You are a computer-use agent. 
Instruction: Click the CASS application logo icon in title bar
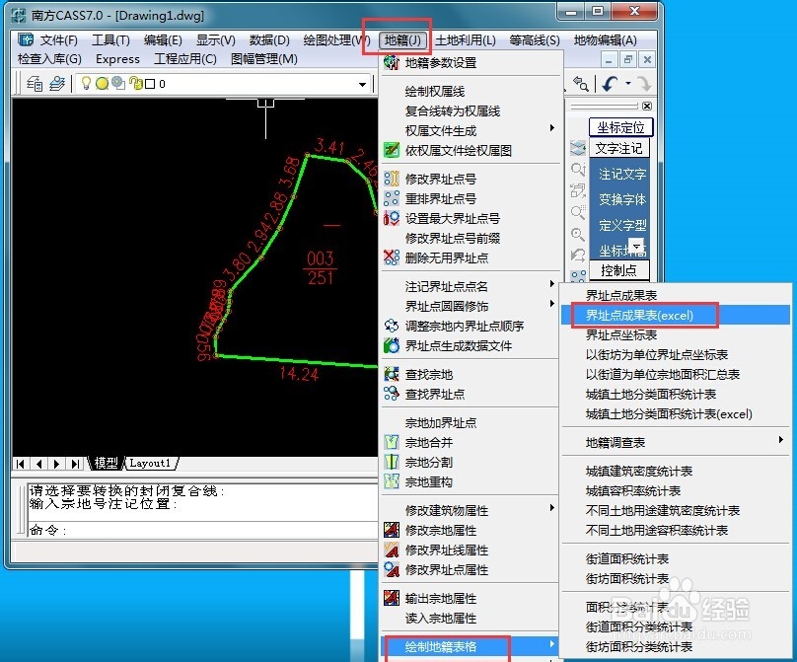coord(19,15)
